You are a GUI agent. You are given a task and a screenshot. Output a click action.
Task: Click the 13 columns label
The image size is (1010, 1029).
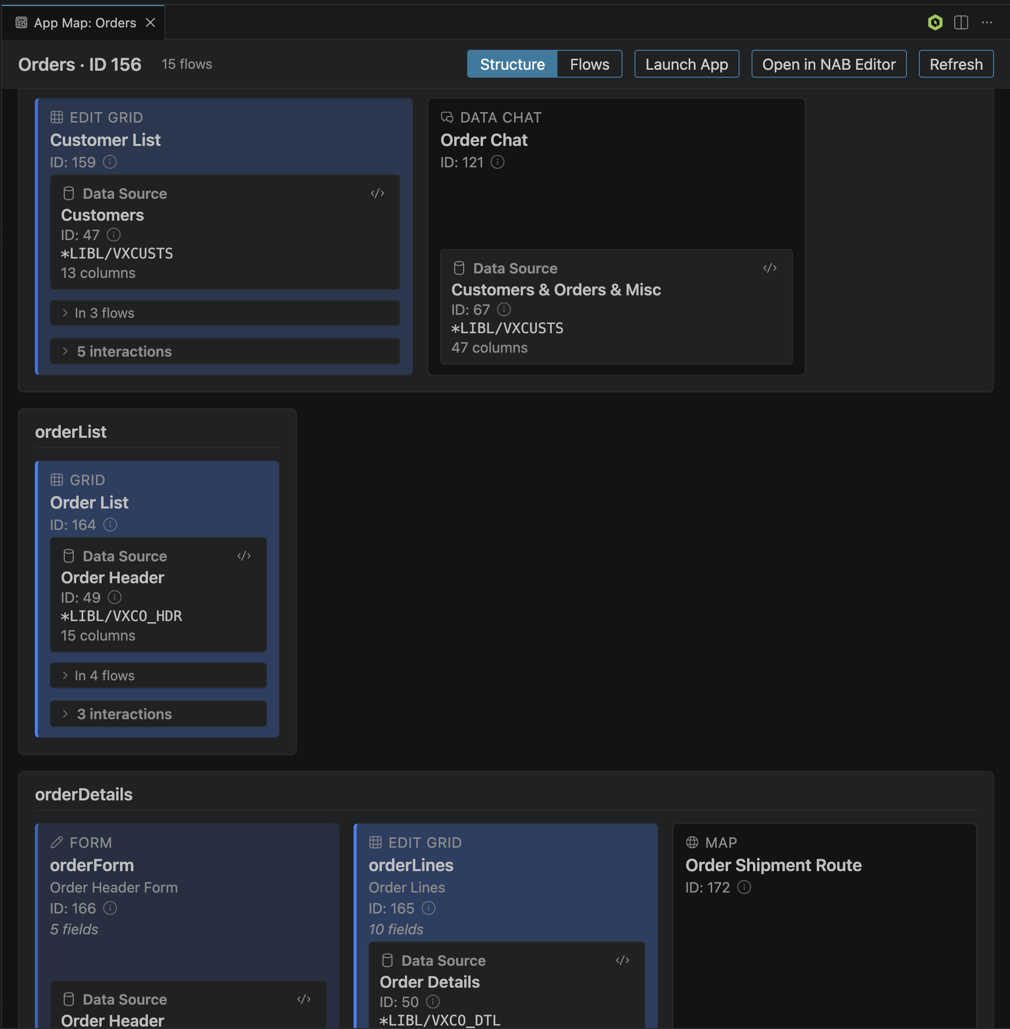(x=98, y=272)
